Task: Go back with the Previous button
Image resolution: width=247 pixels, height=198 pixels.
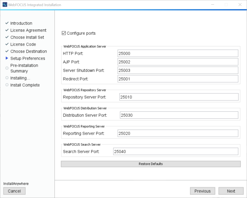Action: click(202, 191)
